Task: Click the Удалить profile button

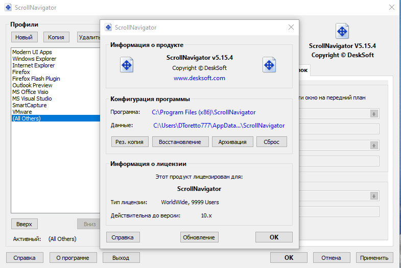Action: pos(88,37)
